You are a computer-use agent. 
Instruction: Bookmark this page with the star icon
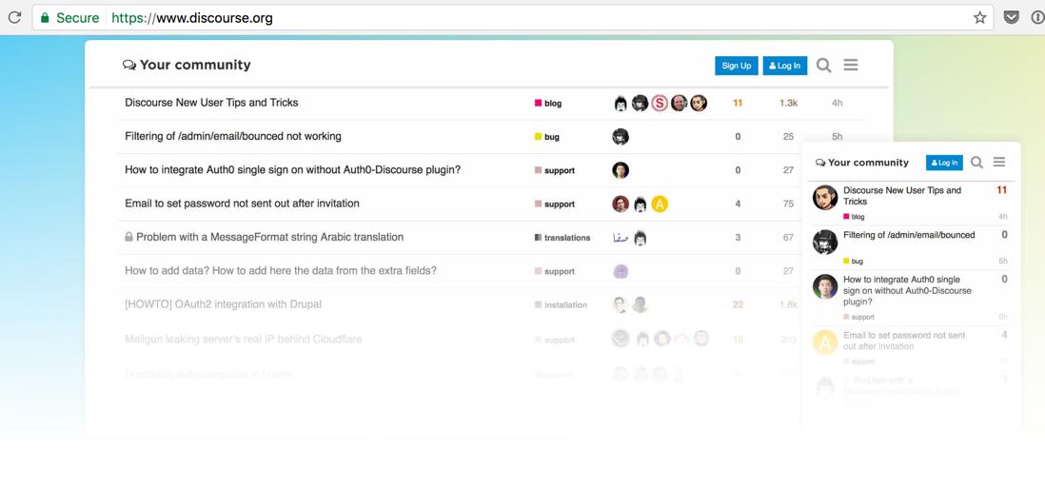pyautogui.click(x=979, y=18)
